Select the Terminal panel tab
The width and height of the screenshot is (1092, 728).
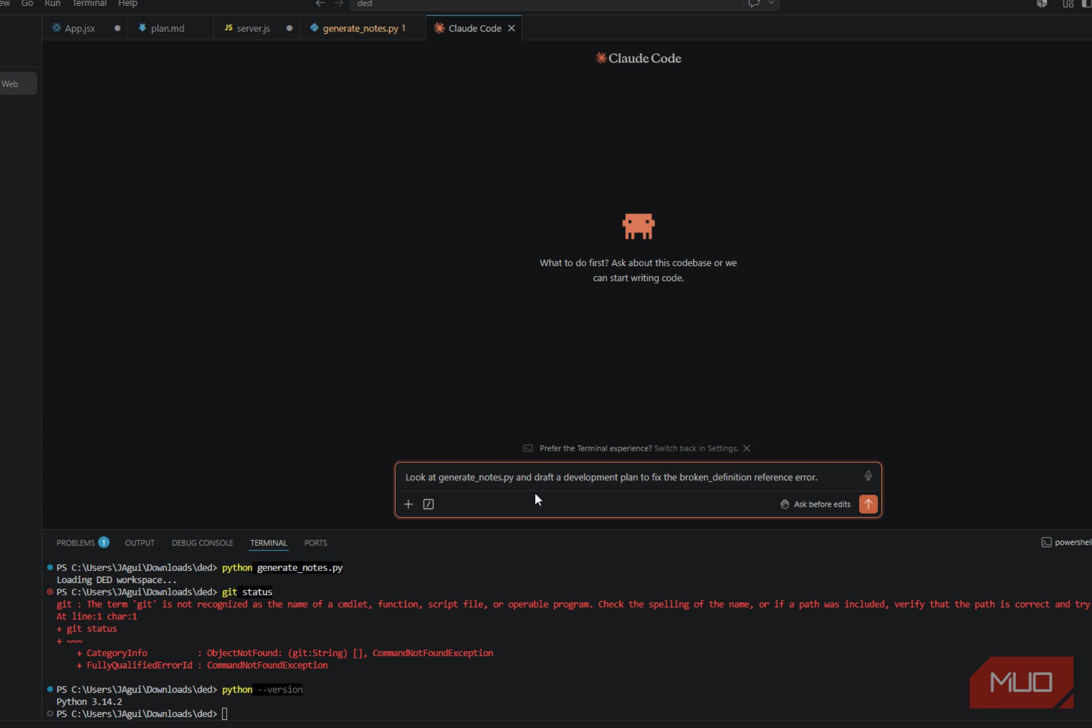click(268, 542)
